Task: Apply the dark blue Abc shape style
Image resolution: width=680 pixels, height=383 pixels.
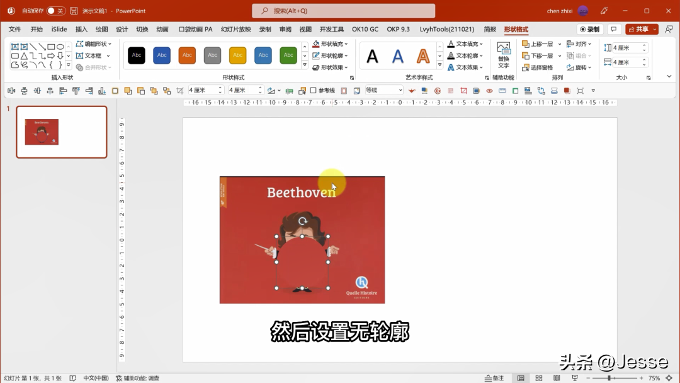Action: pos(162,55)
